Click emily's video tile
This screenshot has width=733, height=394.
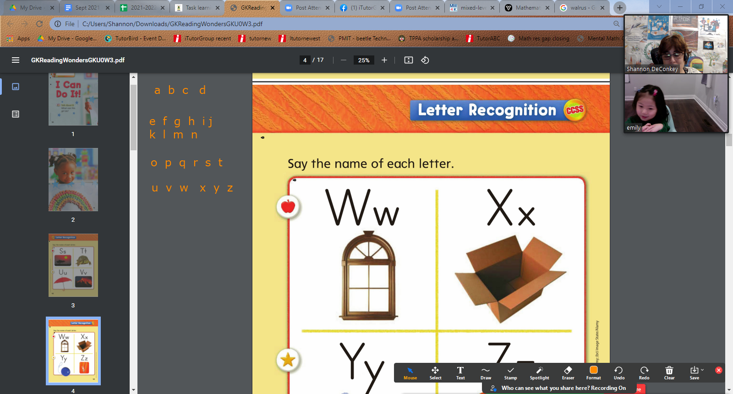[x=676, y=103]
